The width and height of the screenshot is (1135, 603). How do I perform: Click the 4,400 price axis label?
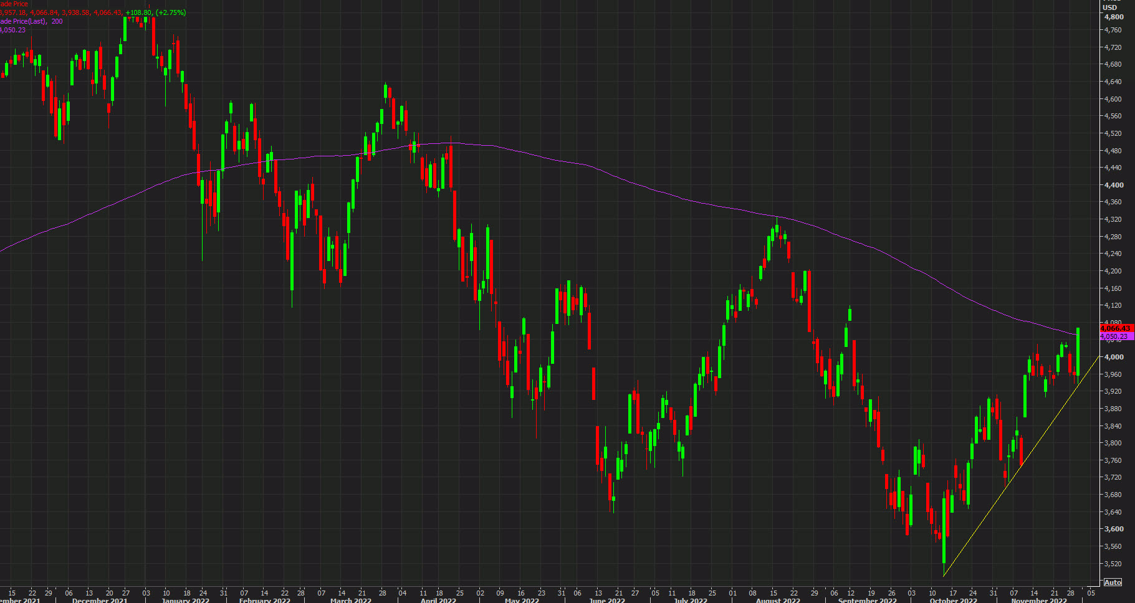1114,185
